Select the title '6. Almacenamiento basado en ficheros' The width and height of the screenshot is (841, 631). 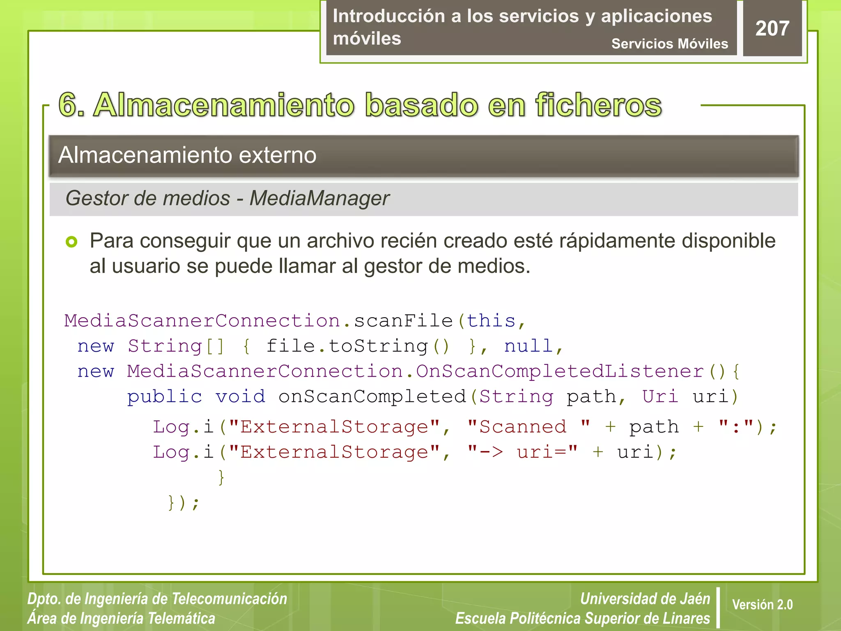click(360, 105)
